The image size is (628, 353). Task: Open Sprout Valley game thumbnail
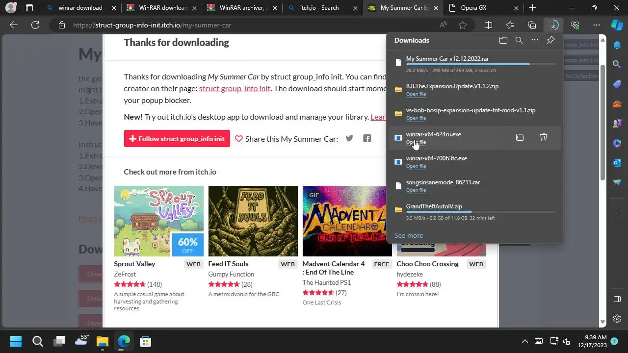pos(158,221)
